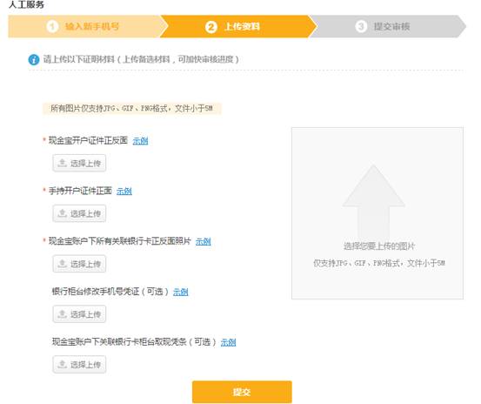Click the large up-arrow in preview panel

tap(374, 201)
